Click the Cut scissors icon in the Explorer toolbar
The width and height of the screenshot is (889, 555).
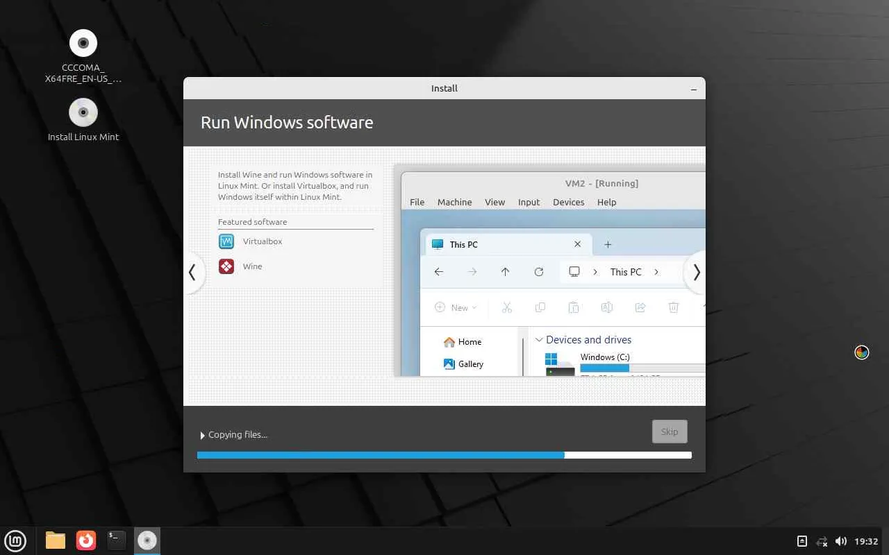pos(506,307)
